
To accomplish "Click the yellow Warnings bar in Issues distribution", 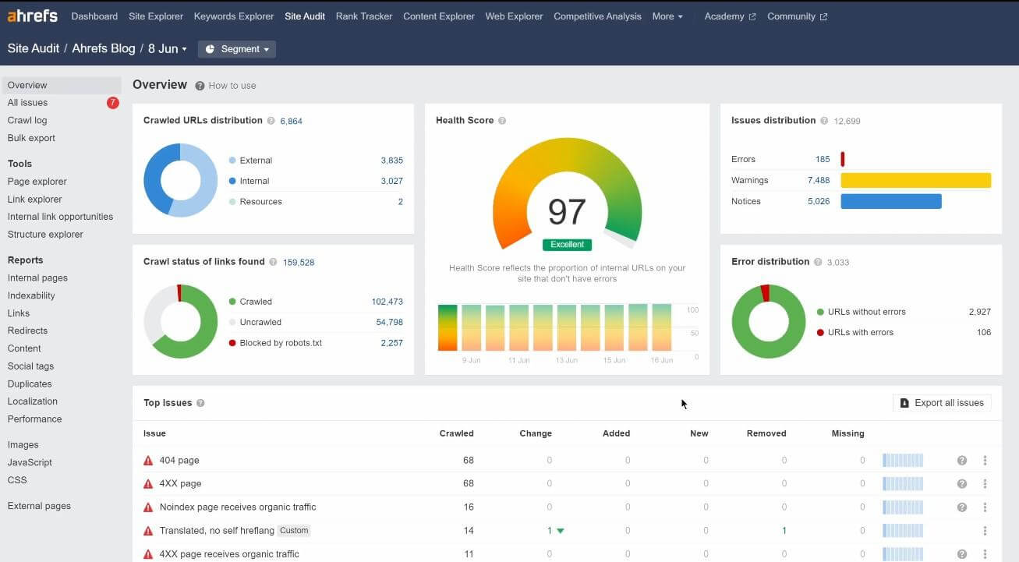I will pos(916,180).
